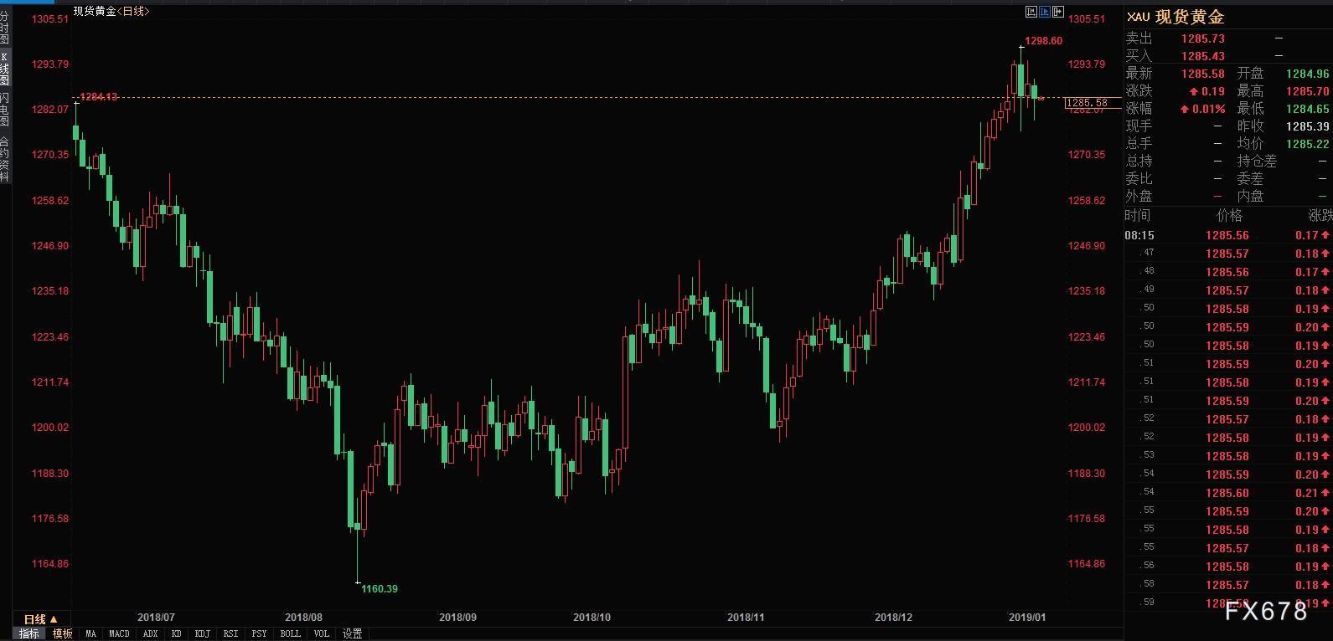Click the XAU 现货黄金 panel header

[1175, 17]
